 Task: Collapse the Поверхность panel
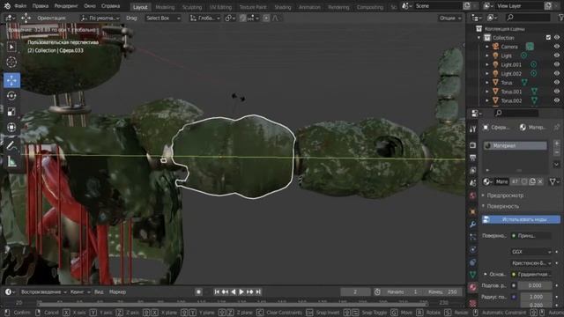pos(502,206)
